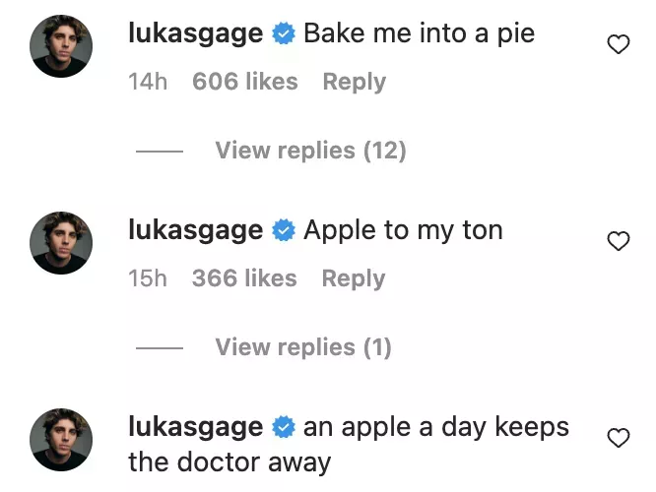Reply to the 'Bake me into a pie' comment
Screen dimensions: 656x492
tap(353, 82)
